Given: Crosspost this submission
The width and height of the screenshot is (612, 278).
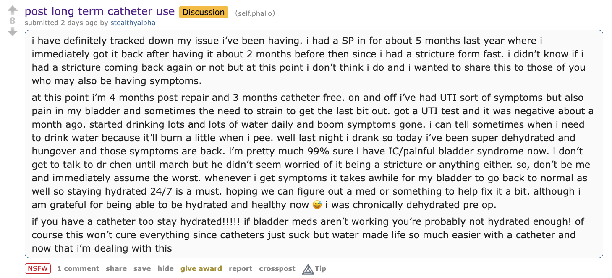Looking at the screenshot, I should click(x=277, y=268).
